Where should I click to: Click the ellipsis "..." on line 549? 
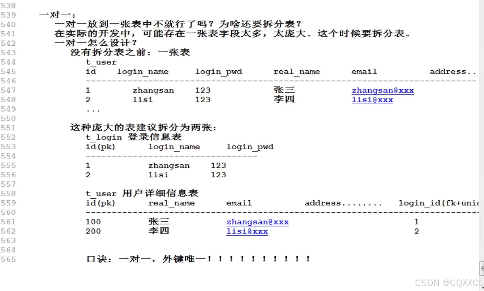(x=93, y=111)
